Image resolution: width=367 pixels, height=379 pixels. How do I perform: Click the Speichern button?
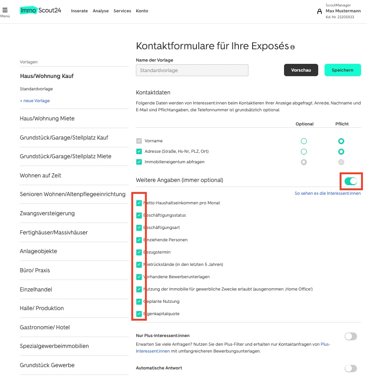[x=342, y=70]
